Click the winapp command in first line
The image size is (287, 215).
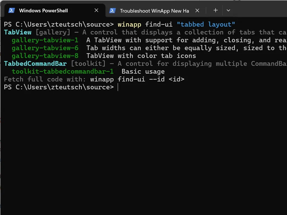click(x=129, y=25)
